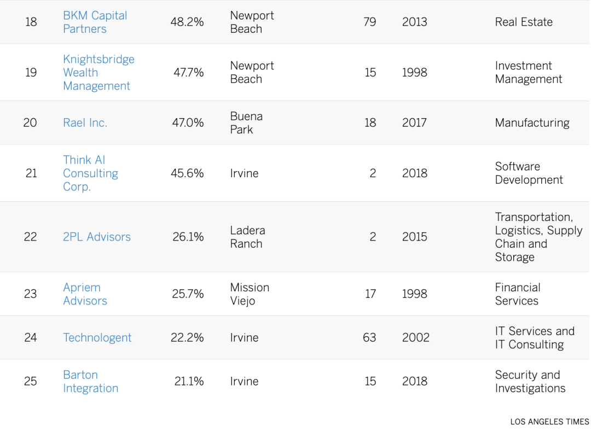Click the Mission Viejo city cell
The image size is (591, 433).
coord(250,294)
